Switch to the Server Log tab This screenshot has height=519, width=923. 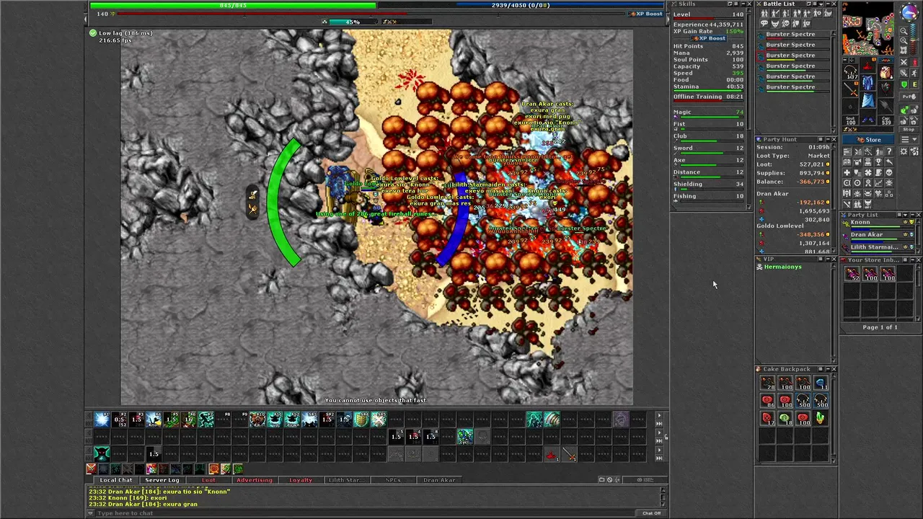162,480
